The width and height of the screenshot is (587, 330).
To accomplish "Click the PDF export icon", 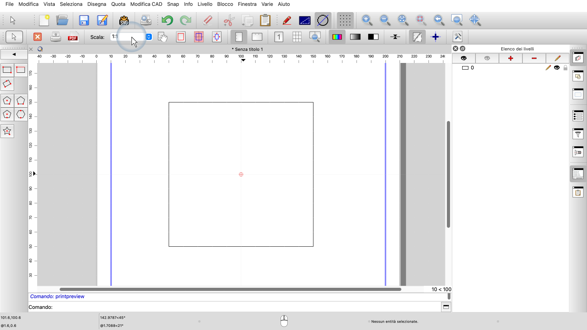I will pyautogui.click(x=73, y=37).
